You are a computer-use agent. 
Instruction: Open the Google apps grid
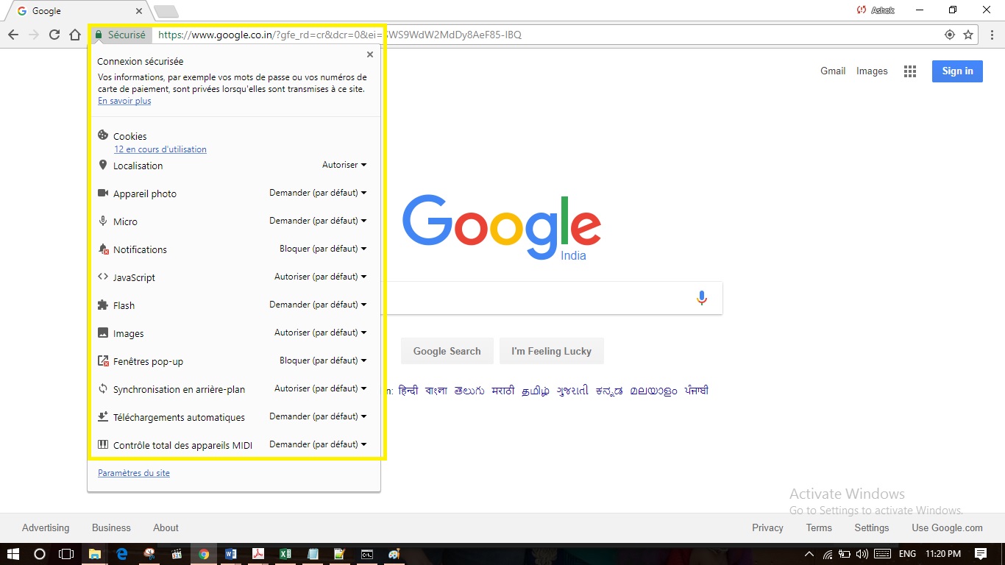coord(910,71)
